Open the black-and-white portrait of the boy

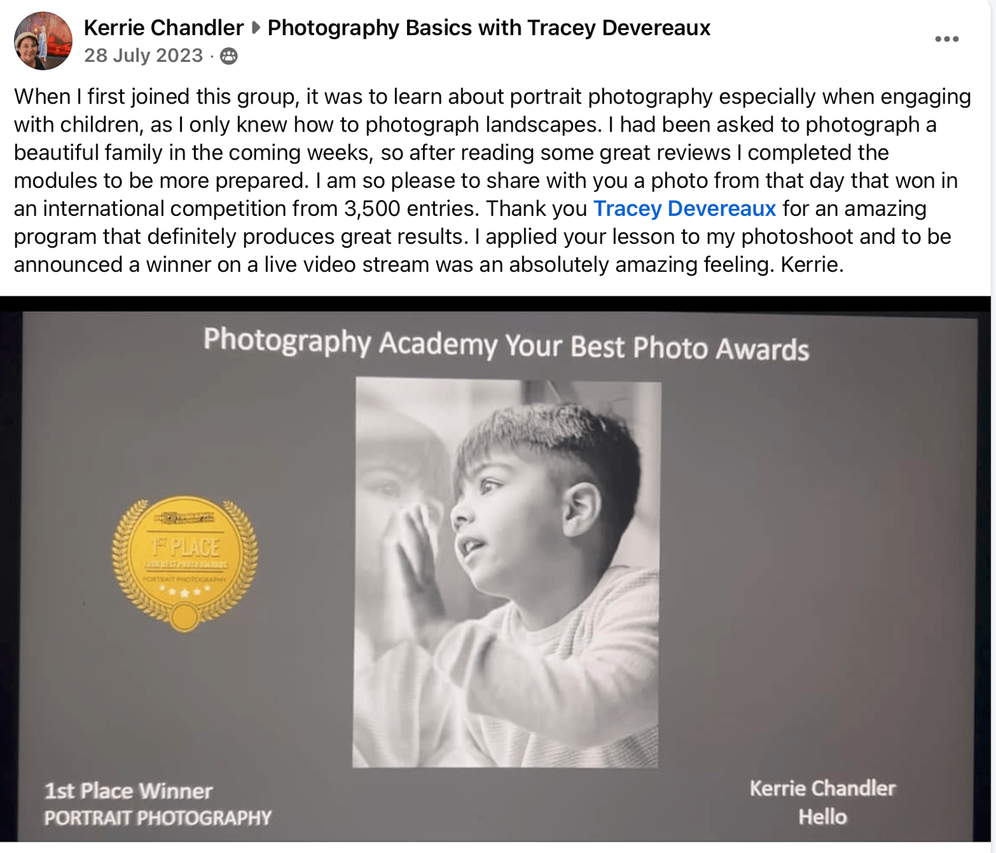coord(507,573)
